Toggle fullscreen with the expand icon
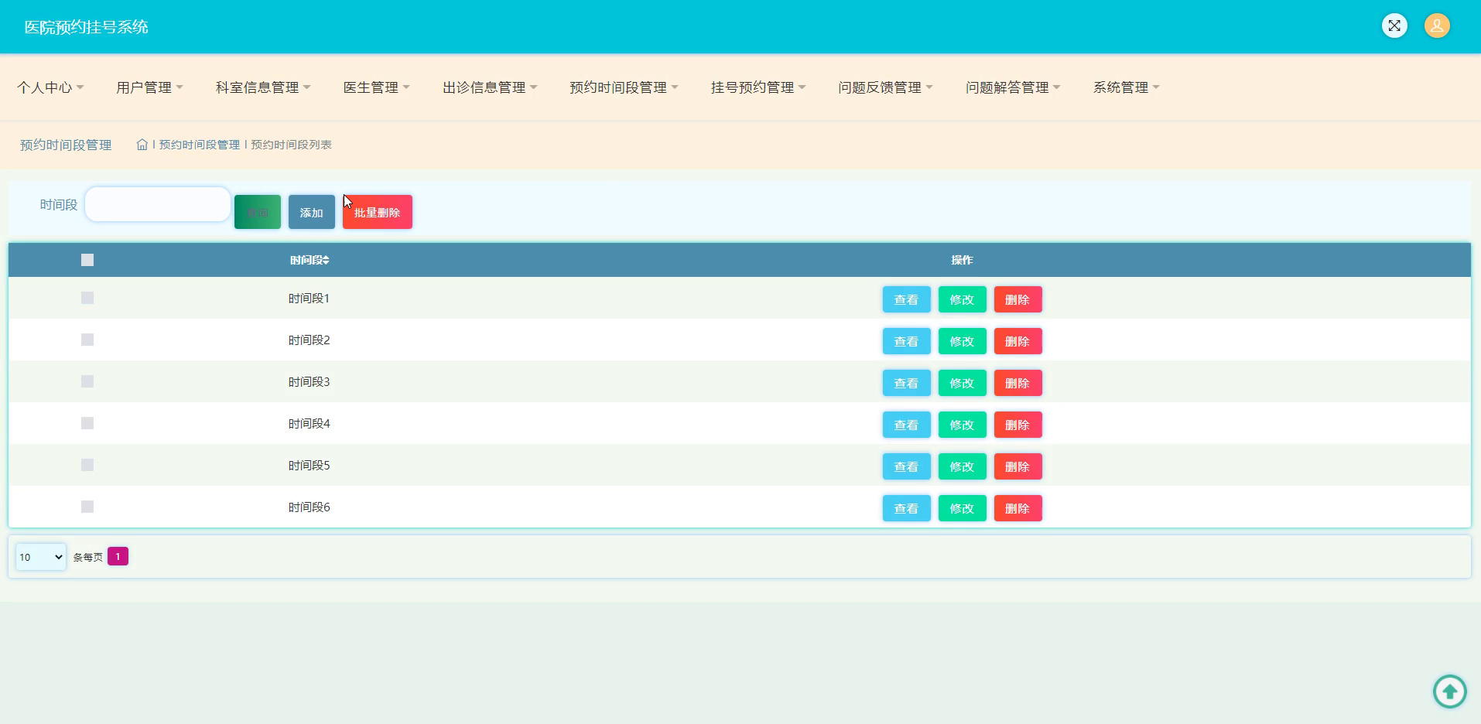The height and width of the screenshot is (724, 1481). [1394, 26]
